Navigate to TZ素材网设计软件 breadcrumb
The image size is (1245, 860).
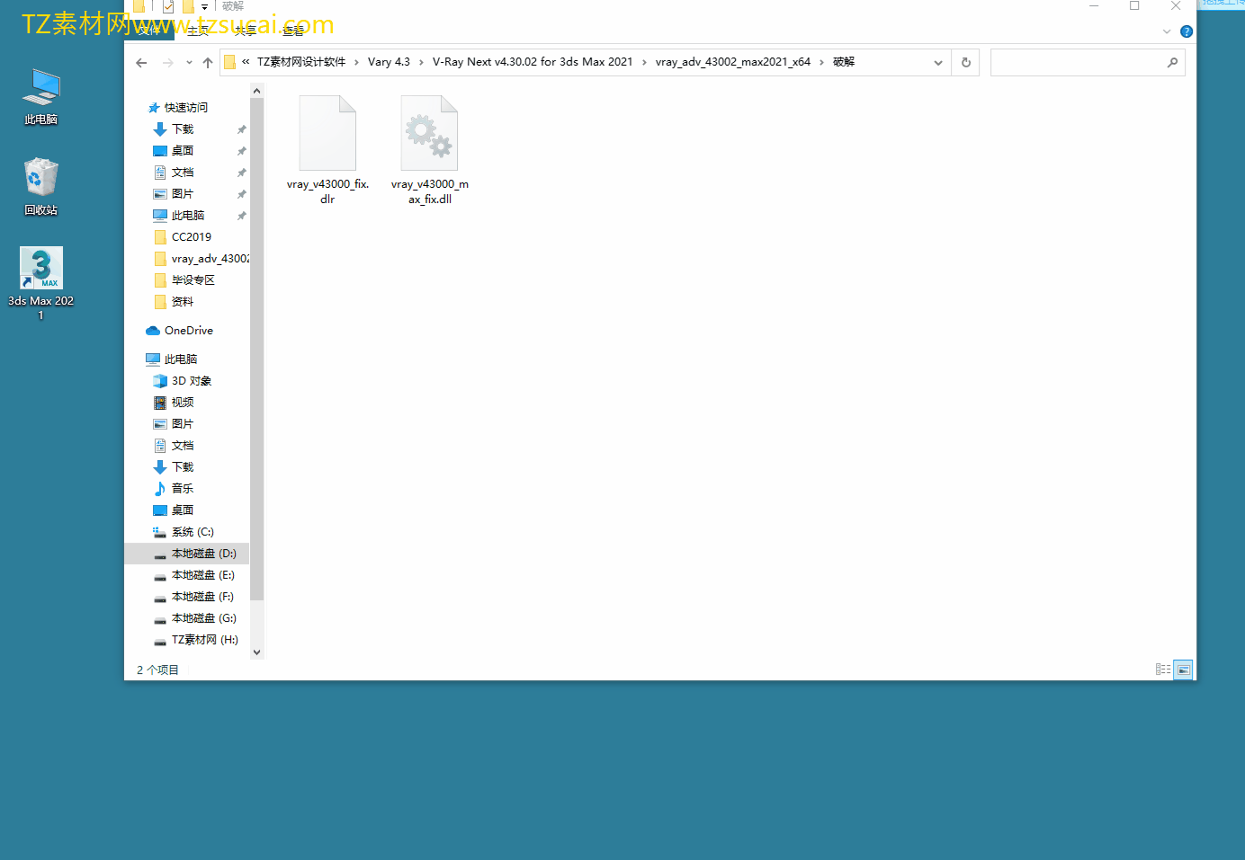click(x=301, y=62)
